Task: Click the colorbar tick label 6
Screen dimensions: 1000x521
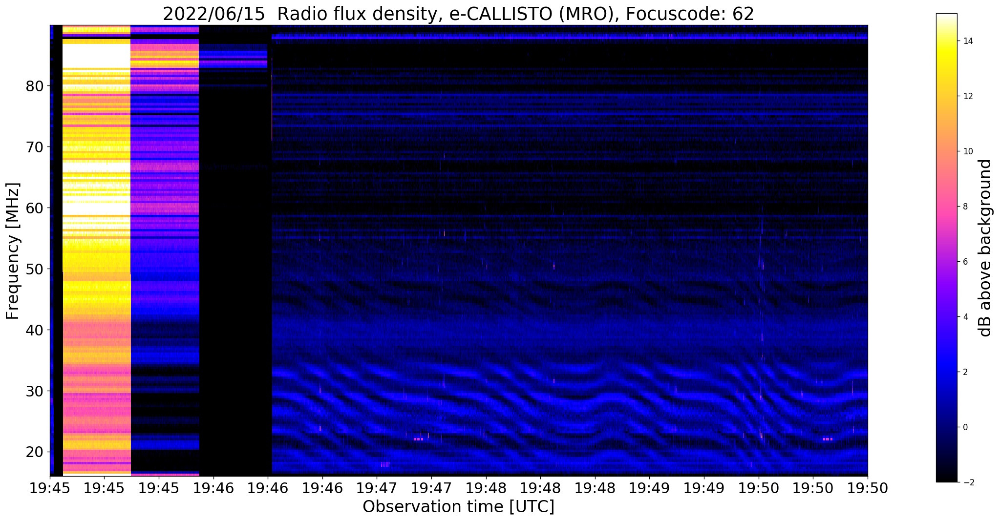Action: 964,262
